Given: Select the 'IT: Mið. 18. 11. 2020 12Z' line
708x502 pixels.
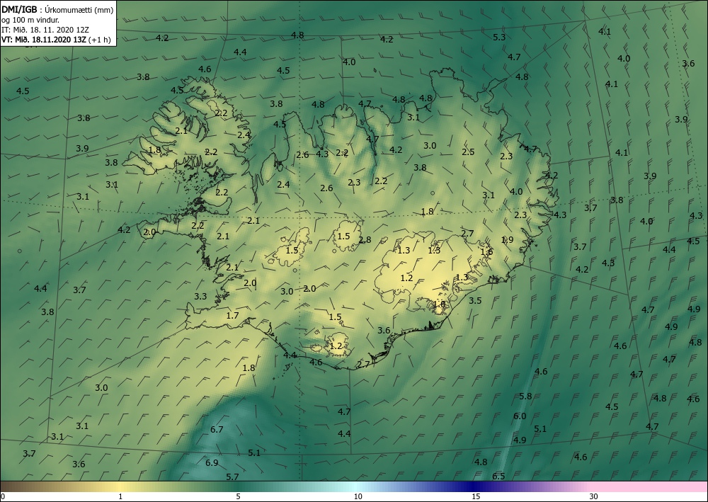Looking at the screenshot, I should (45, 29).
